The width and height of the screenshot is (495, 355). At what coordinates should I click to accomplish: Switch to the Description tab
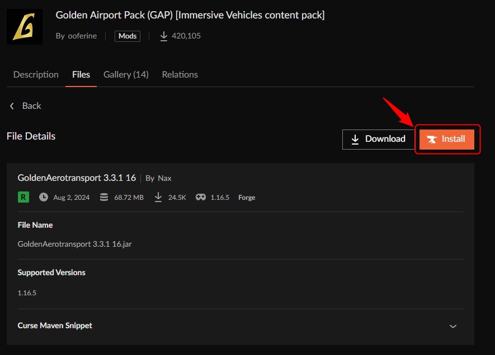pos(36,74)
